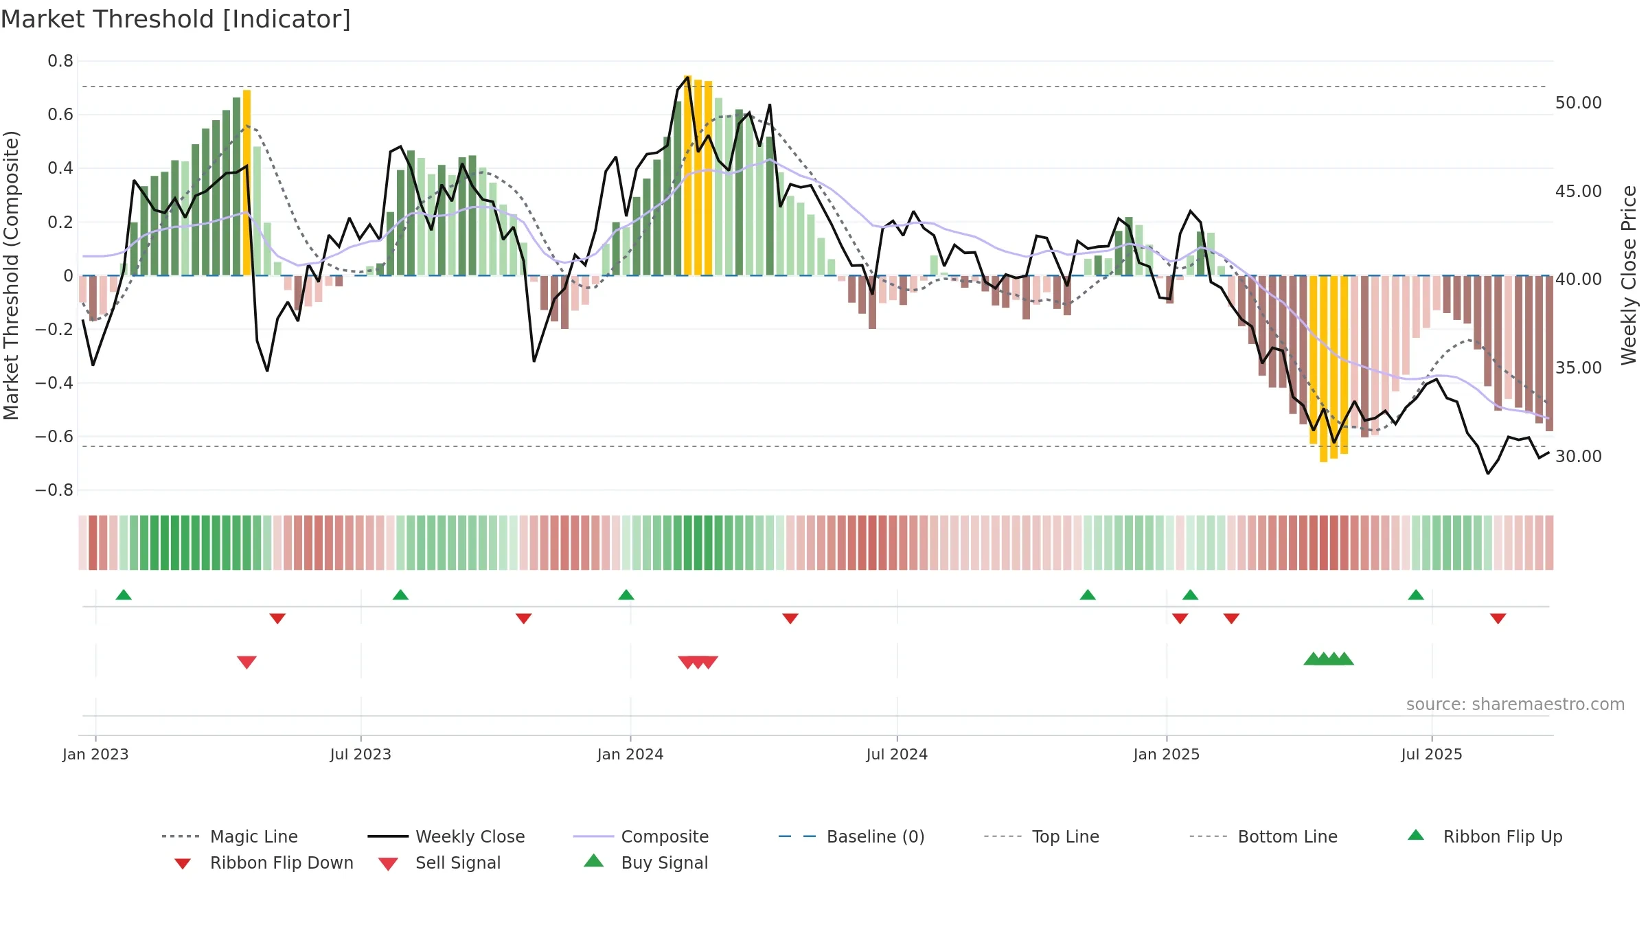Toggle the Weekly Close legend entry
This screenshot has height=927, width=1648.
coord(446,836)
